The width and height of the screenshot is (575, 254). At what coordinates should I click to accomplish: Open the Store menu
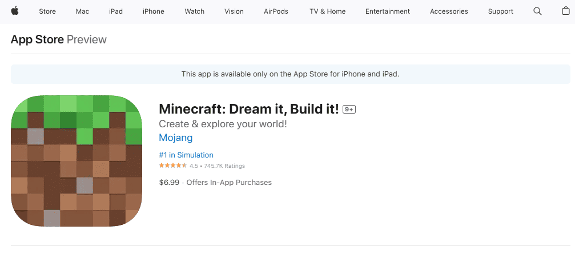(x=47, y=11)
